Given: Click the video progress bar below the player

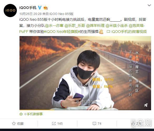Looking at the screenshot, I should click(x=85, y=110).
